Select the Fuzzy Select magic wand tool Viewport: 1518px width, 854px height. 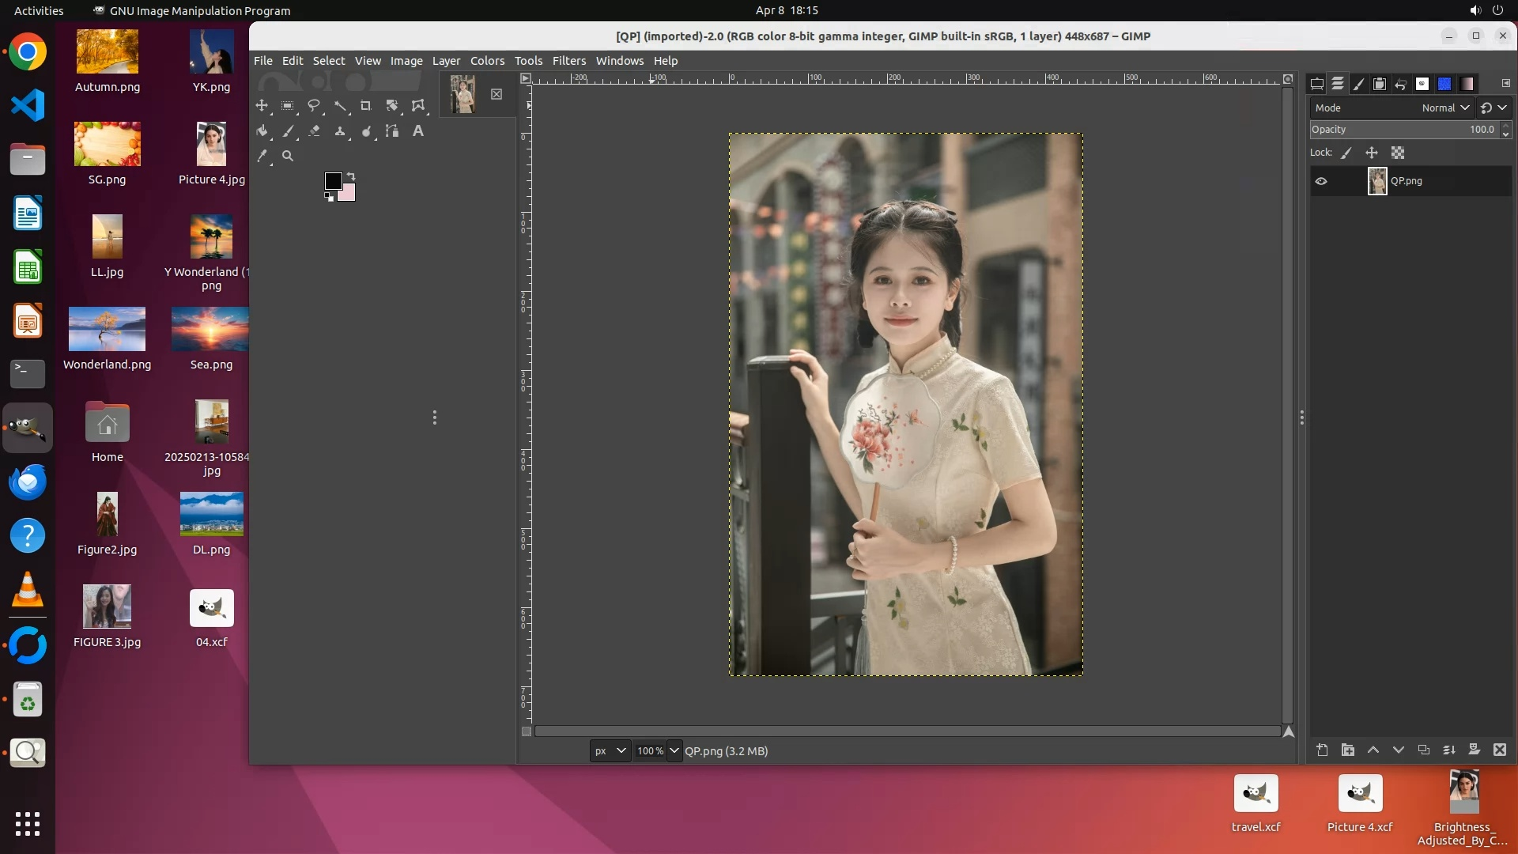pos(339,105)
